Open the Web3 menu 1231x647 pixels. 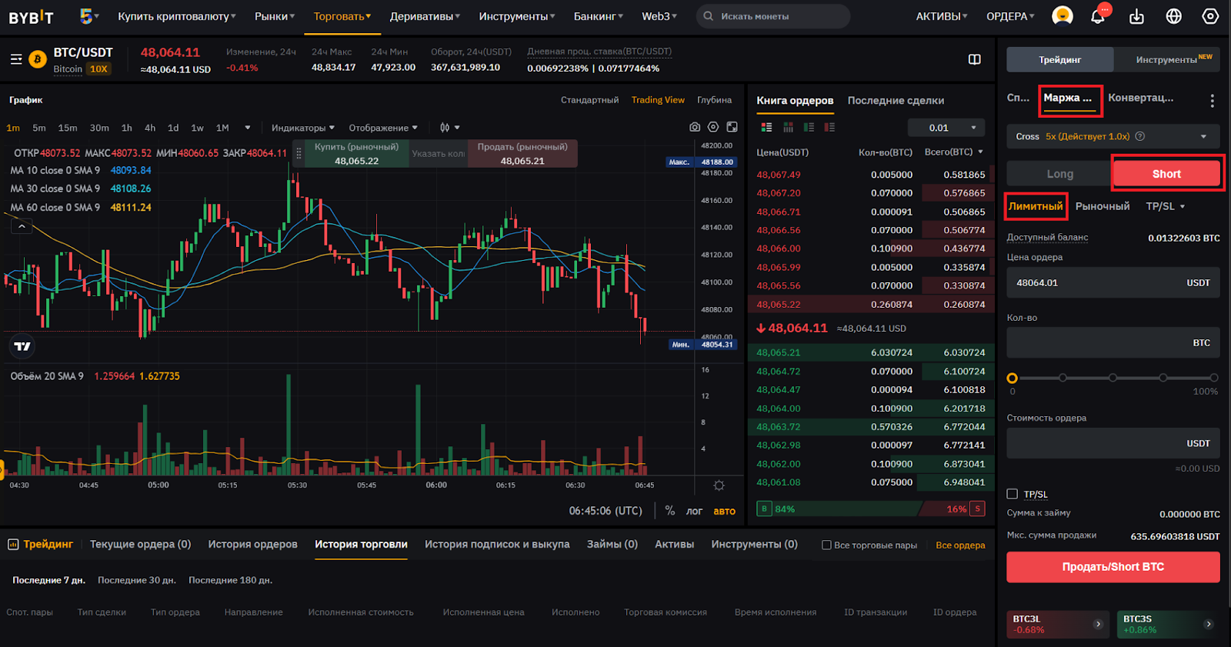tap(659, 16)
